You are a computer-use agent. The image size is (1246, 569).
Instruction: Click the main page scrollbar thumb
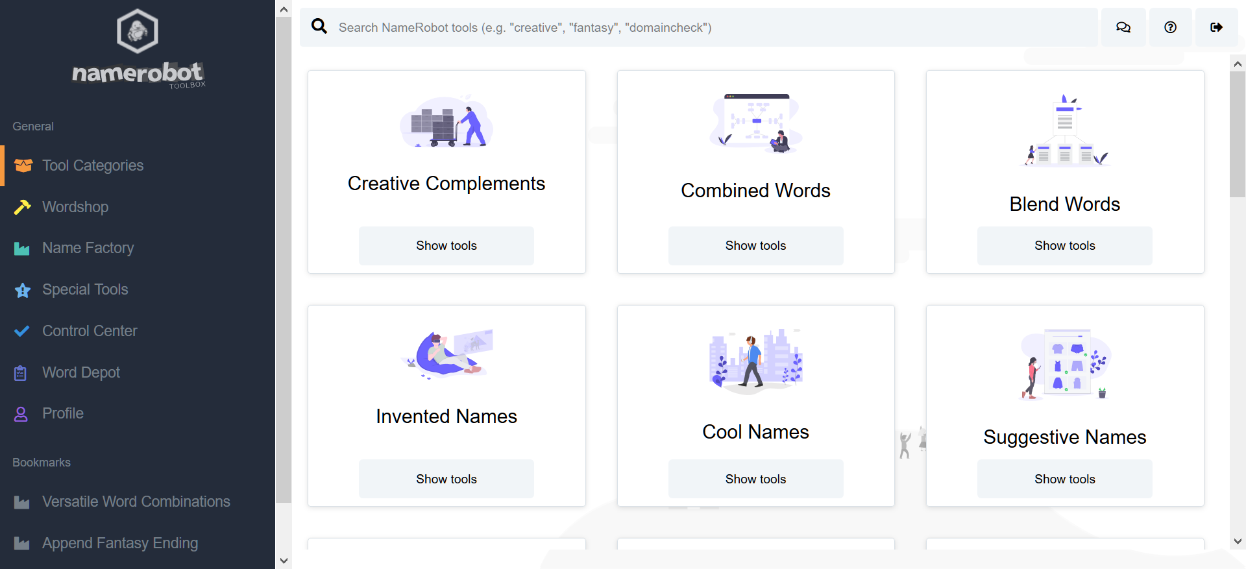coord(1238,134)
